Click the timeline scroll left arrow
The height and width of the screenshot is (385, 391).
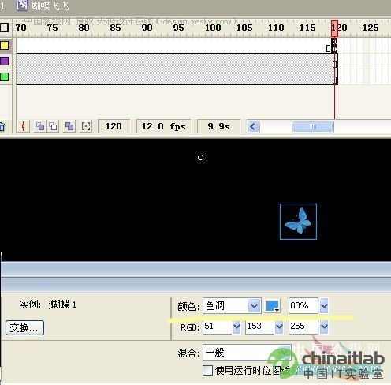pos(253,127)
